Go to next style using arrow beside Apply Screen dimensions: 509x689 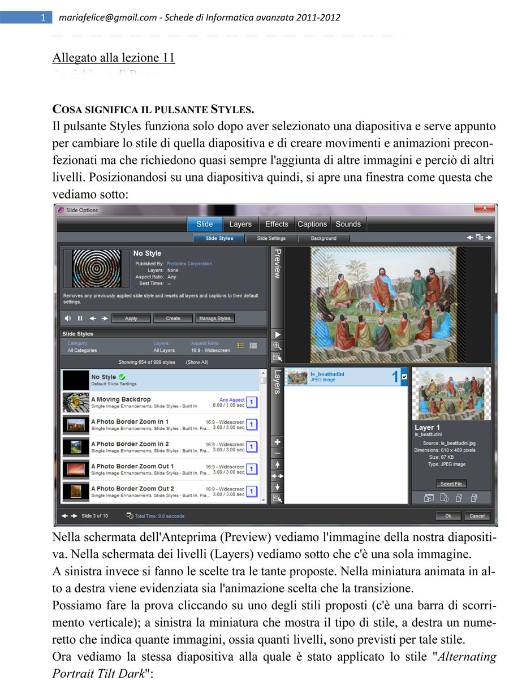104,318
